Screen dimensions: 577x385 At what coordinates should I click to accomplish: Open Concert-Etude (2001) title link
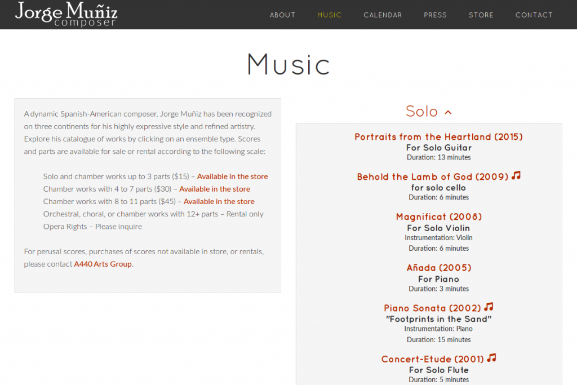tap(432, 359)
